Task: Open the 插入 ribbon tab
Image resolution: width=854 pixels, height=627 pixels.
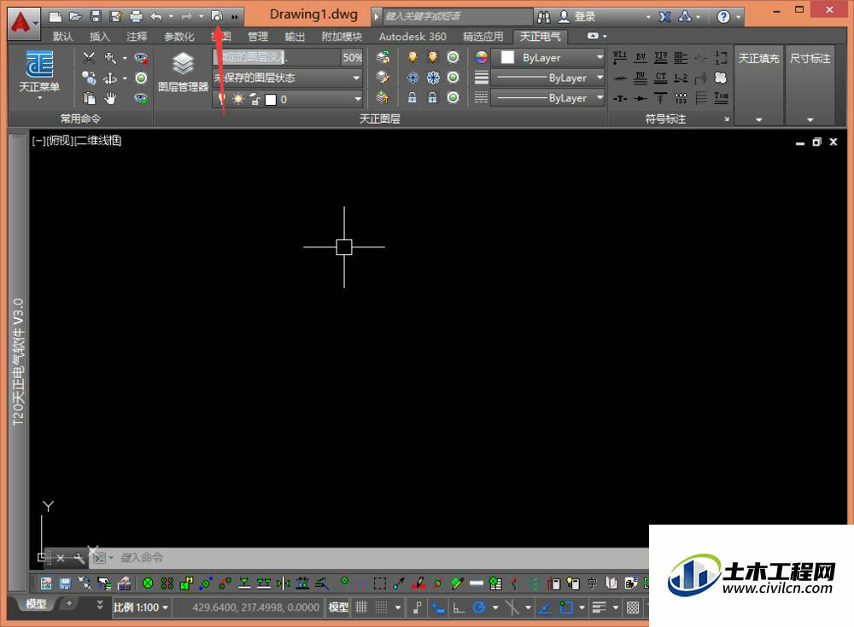Action: (x=99, y=37)
